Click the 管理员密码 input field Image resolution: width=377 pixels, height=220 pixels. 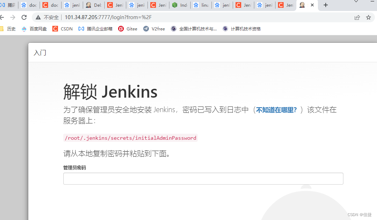pos(203,179)
